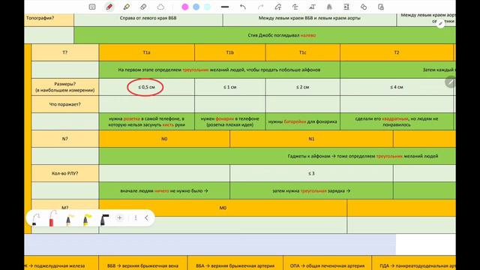This screenshot has height=270, width=480.
Task: Open the stroke thickness line selector
Action: point(225,7)
